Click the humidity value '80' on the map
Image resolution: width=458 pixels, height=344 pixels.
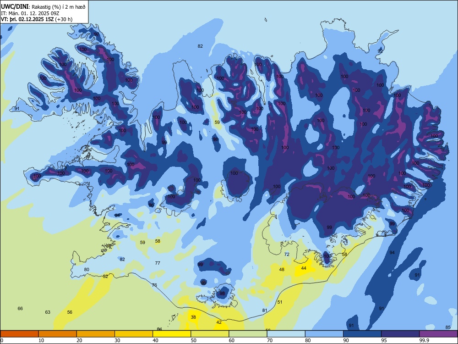87,269
